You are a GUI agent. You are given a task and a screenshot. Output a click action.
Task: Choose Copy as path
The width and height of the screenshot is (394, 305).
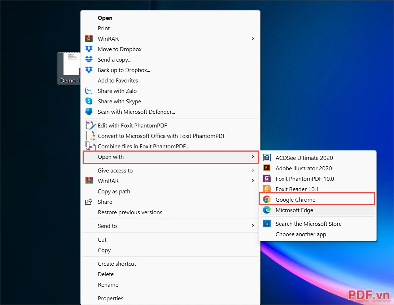tap(170, 191)
